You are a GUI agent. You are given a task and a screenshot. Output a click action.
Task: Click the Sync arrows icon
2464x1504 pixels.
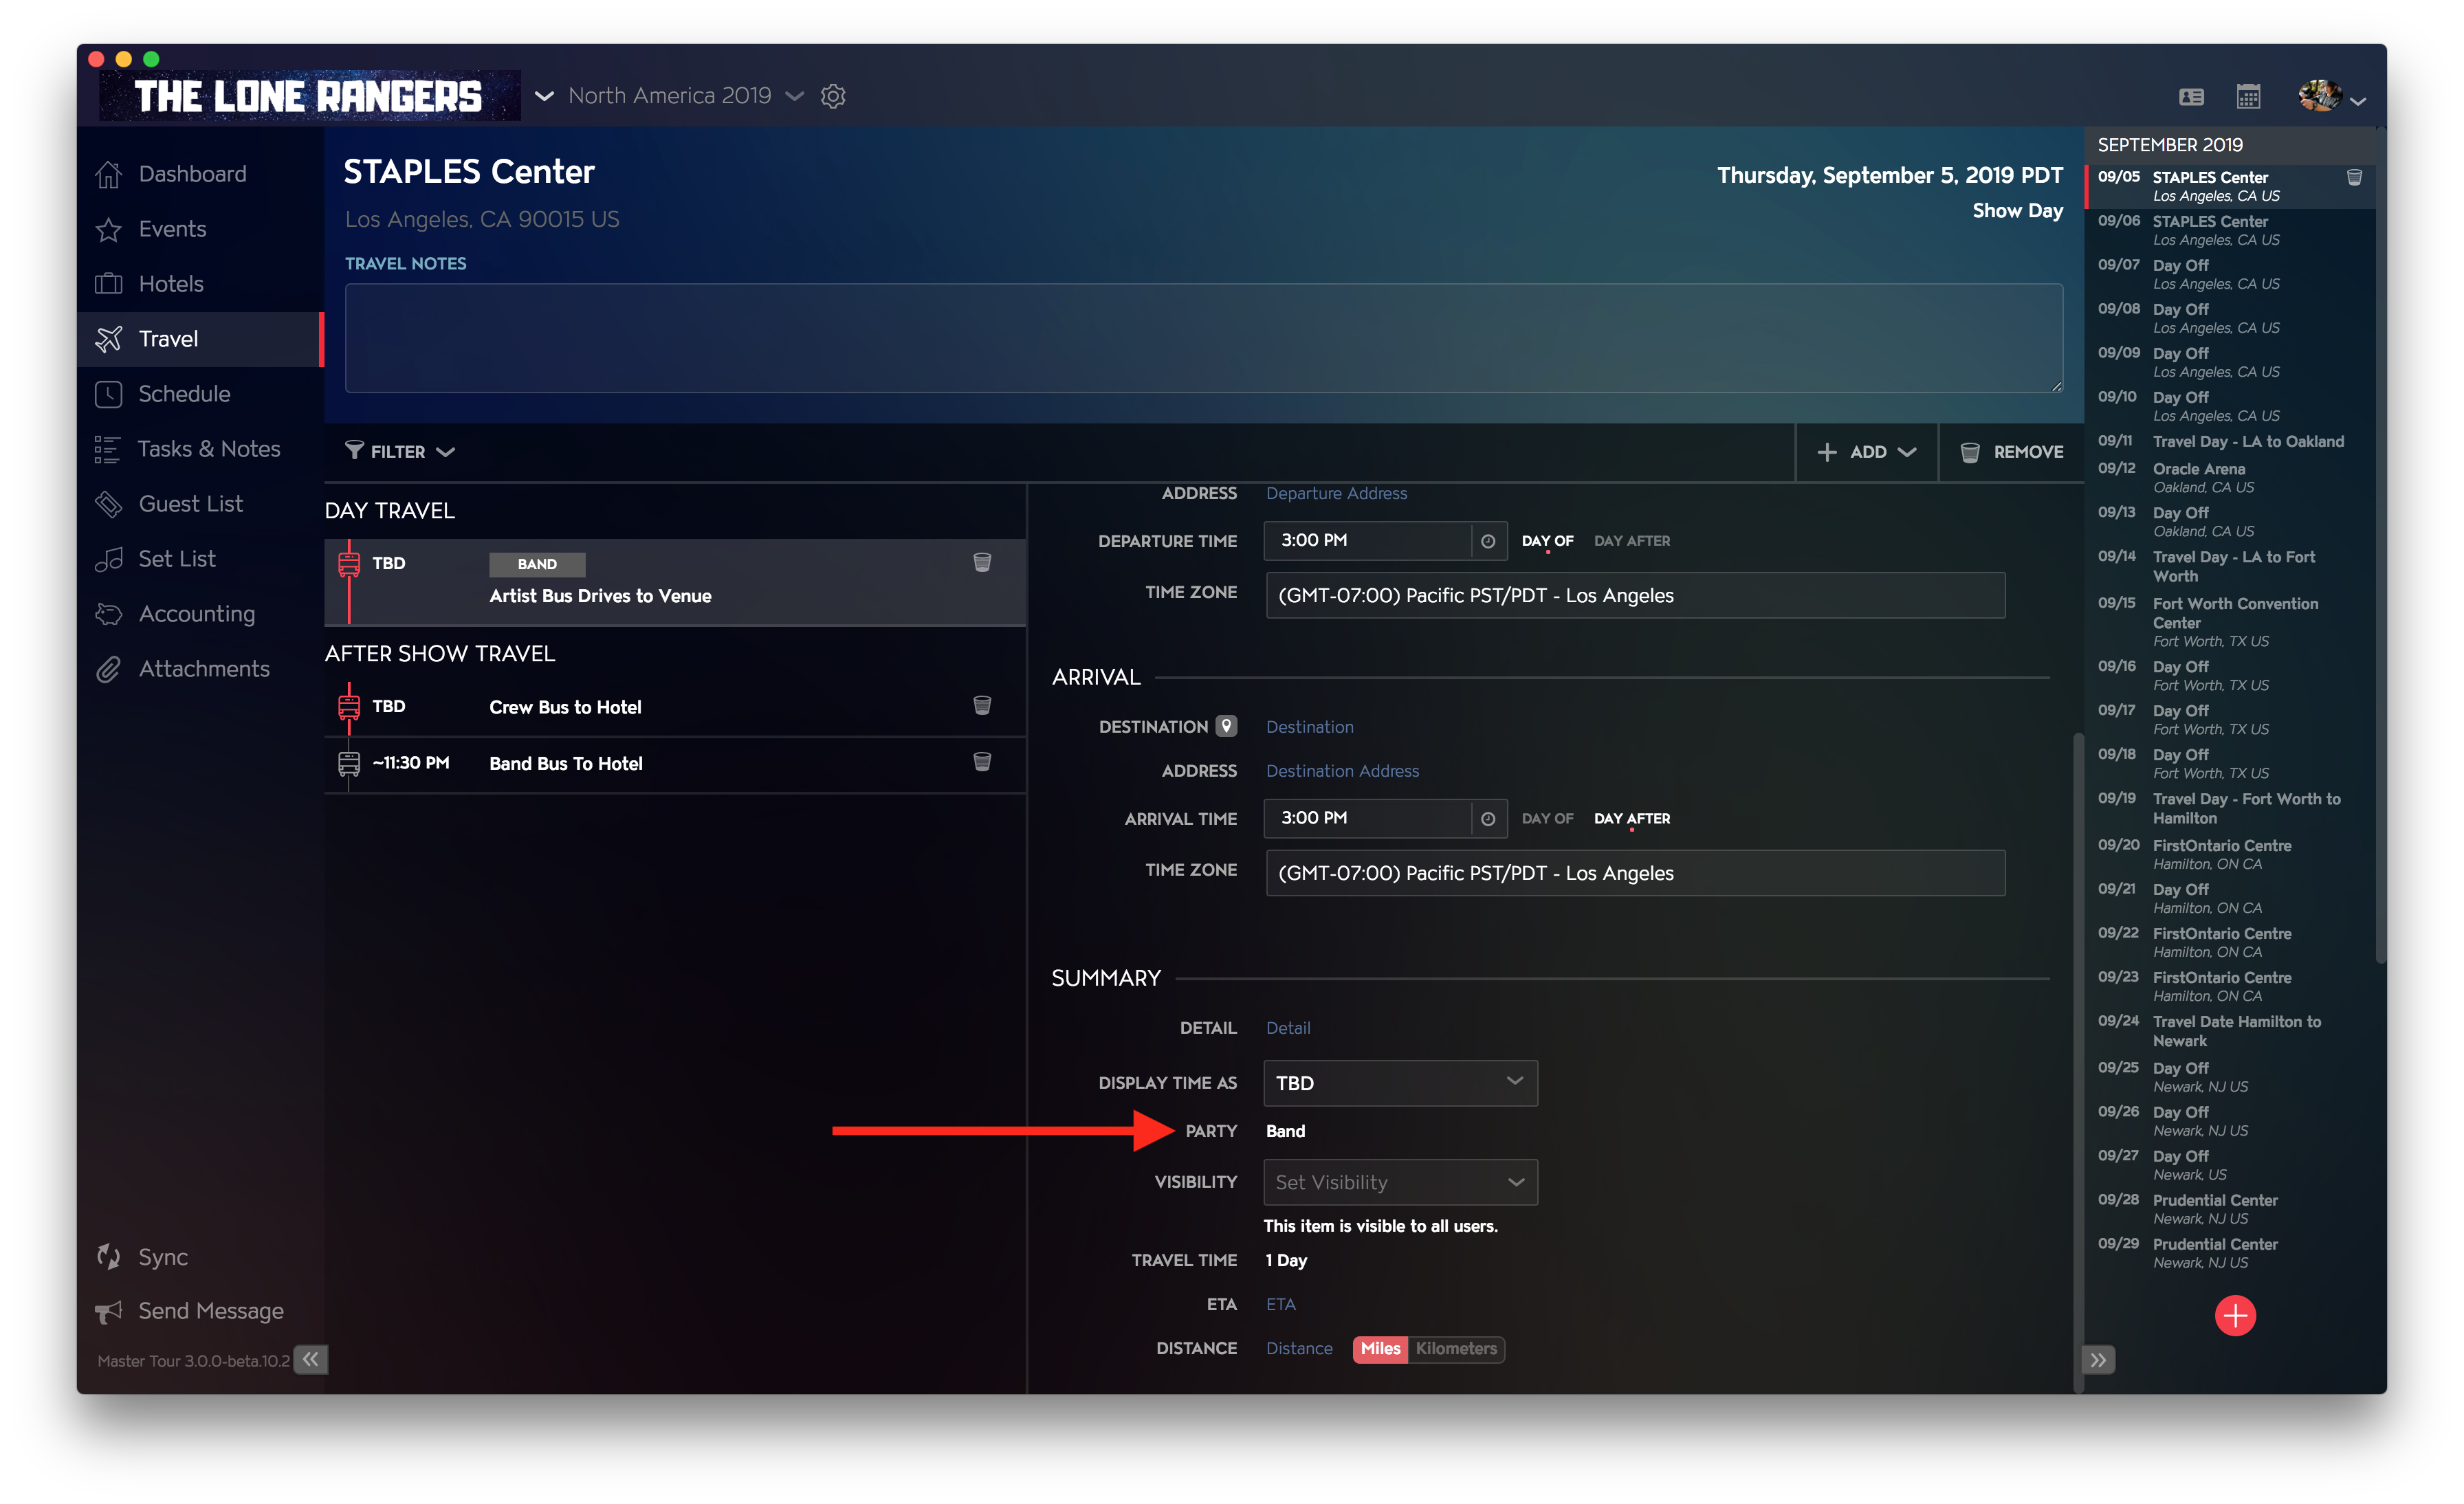[x=108, y=1257]
